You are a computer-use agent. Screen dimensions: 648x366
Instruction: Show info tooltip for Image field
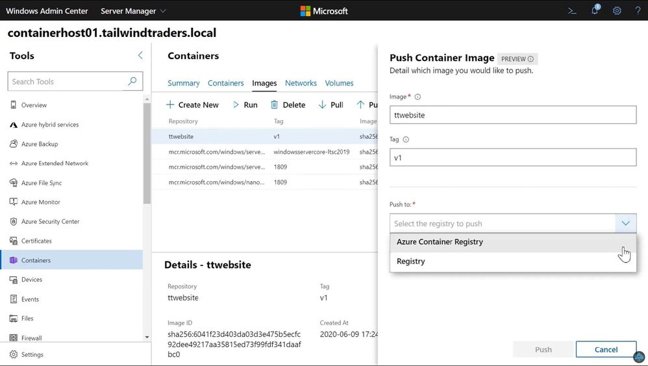(417, 97)
